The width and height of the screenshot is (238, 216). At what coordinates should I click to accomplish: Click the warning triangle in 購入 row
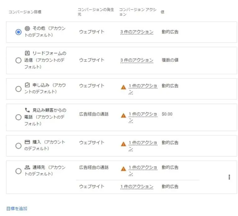pyautogui.click(x=124, y=144)
